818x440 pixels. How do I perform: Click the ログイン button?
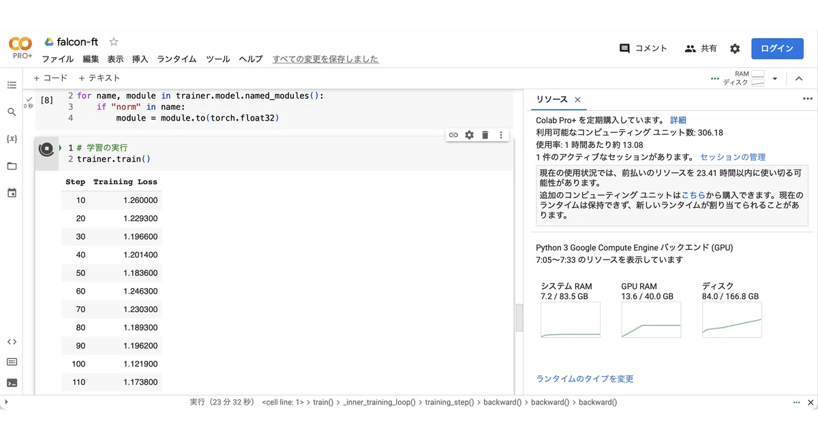(777, 48)
